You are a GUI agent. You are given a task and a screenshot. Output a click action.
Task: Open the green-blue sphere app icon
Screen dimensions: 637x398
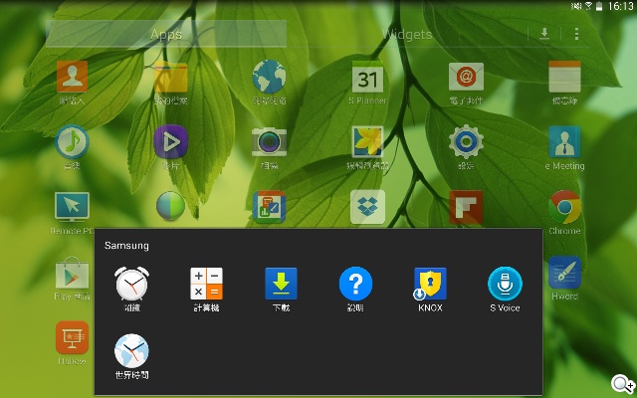(x=170, y=206)
